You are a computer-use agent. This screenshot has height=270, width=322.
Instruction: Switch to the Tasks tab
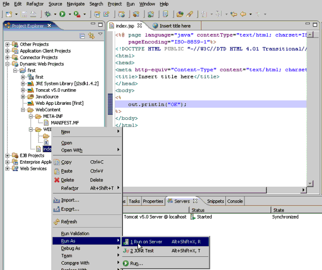pos(134,201)
